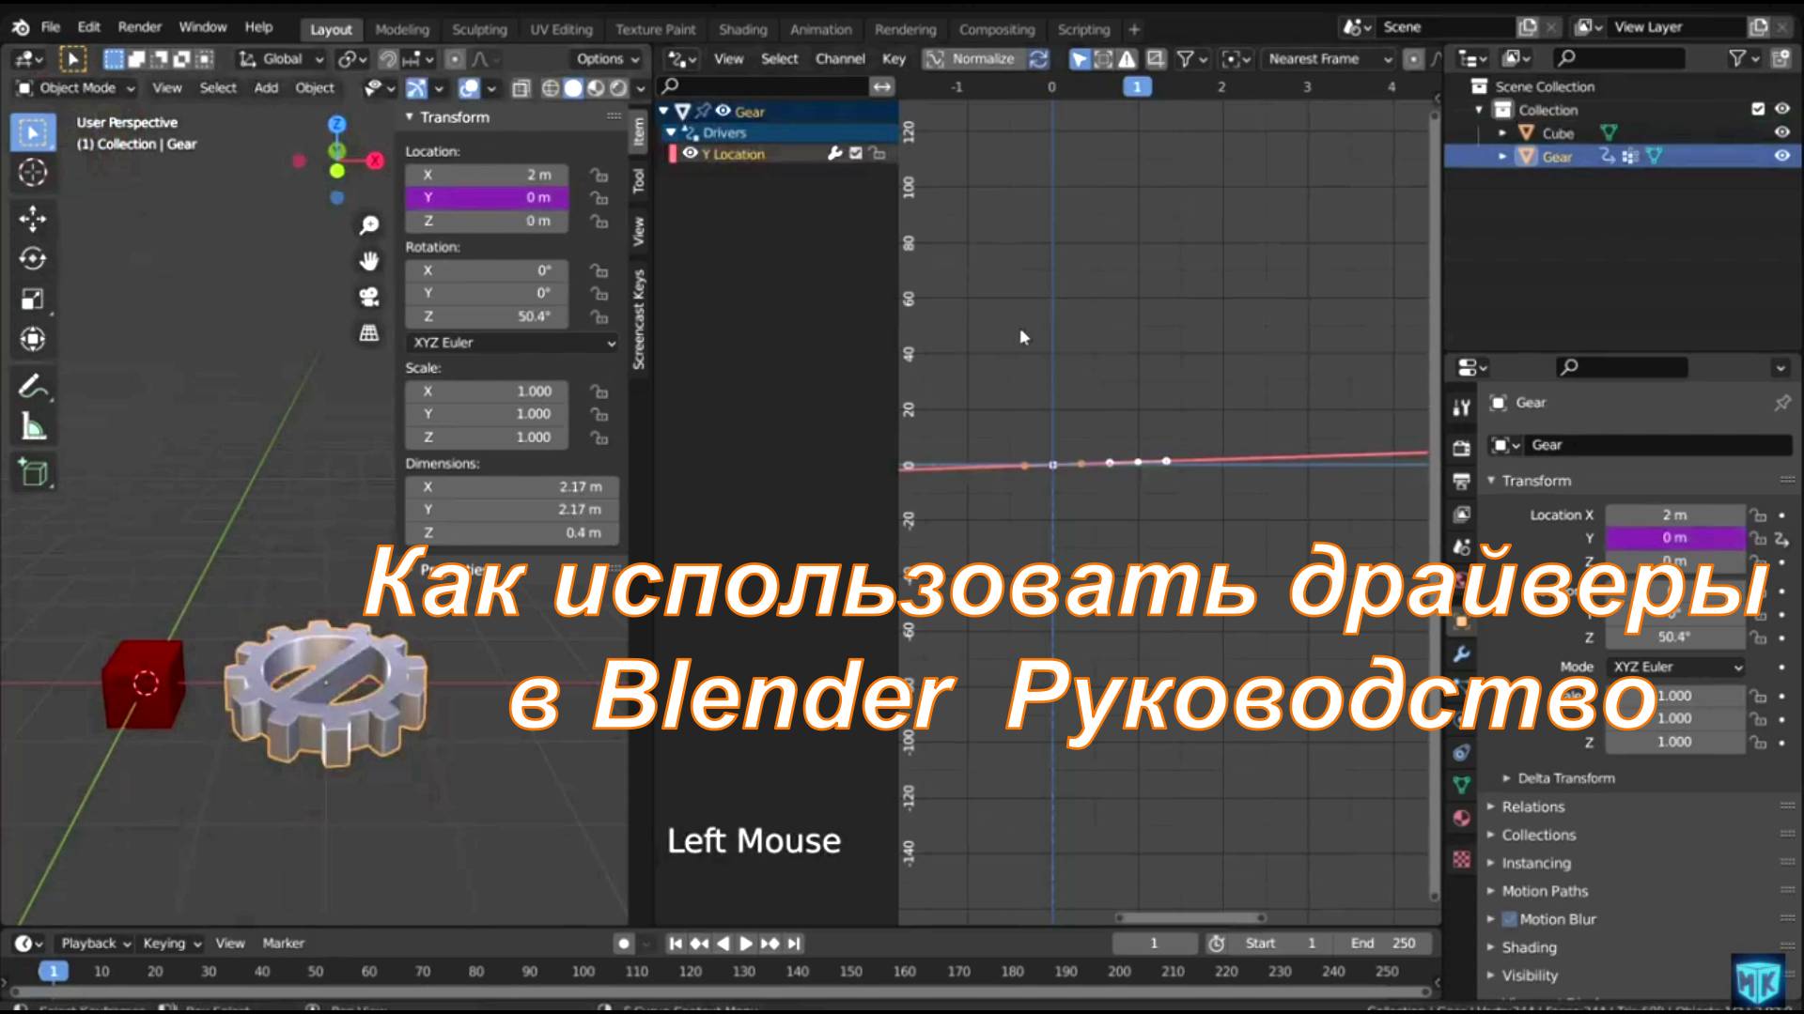
Task: Open Object Mode dropdown
Action: pos(76,88)
